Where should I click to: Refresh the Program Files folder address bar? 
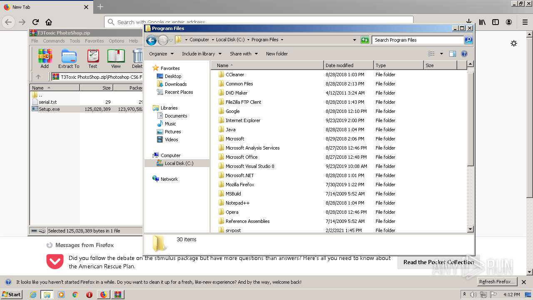click(365, 40)
